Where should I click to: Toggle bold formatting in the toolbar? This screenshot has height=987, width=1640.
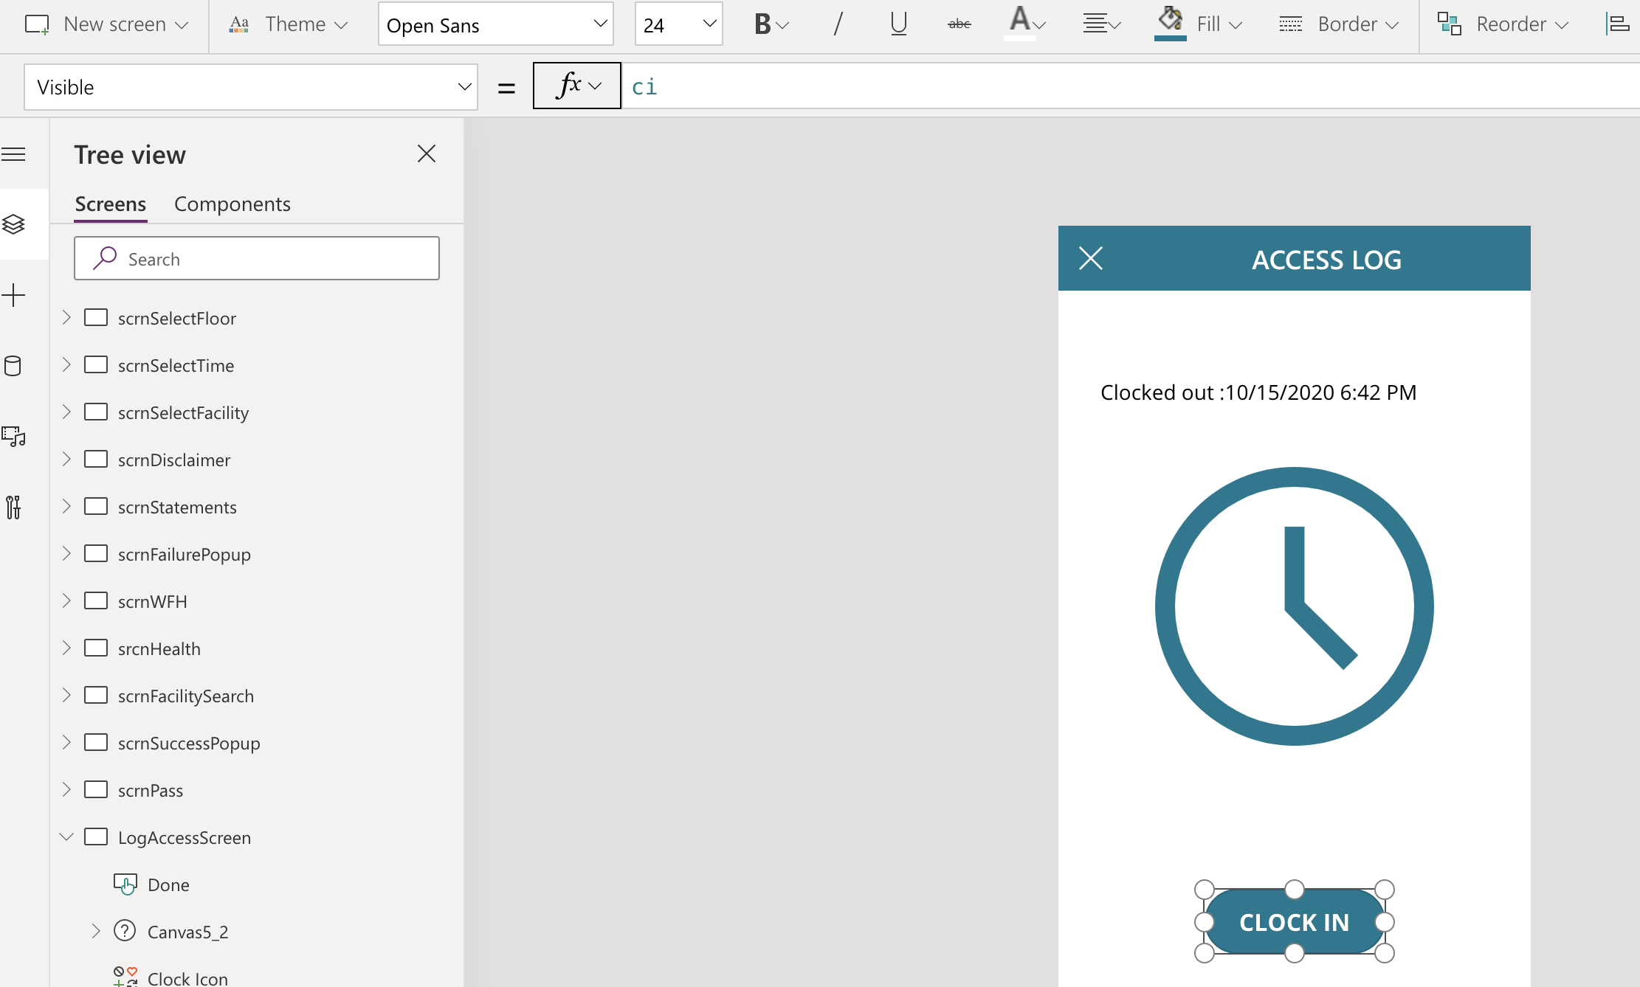pos(764,24)
